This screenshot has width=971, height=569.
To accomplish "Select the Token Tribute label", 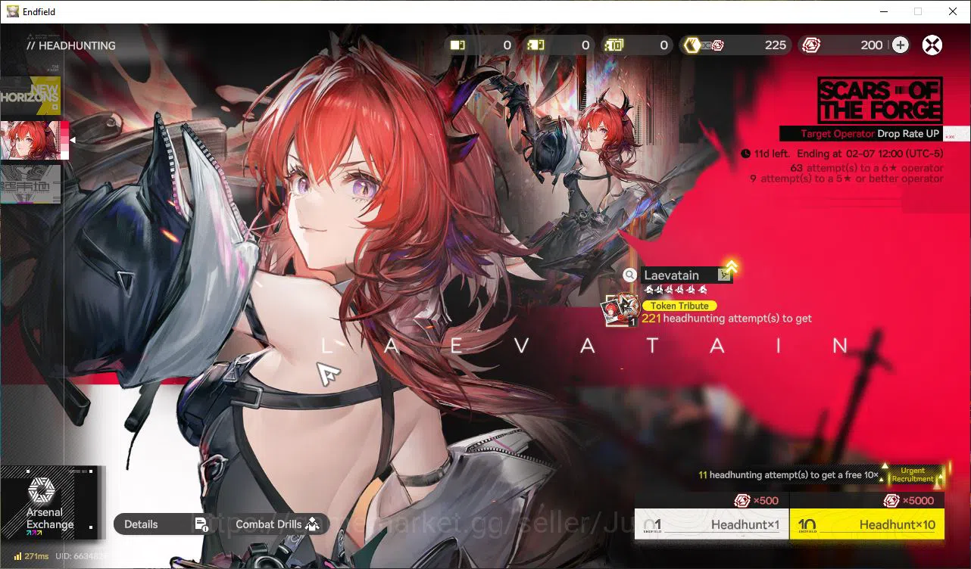I will click(679, 306).
